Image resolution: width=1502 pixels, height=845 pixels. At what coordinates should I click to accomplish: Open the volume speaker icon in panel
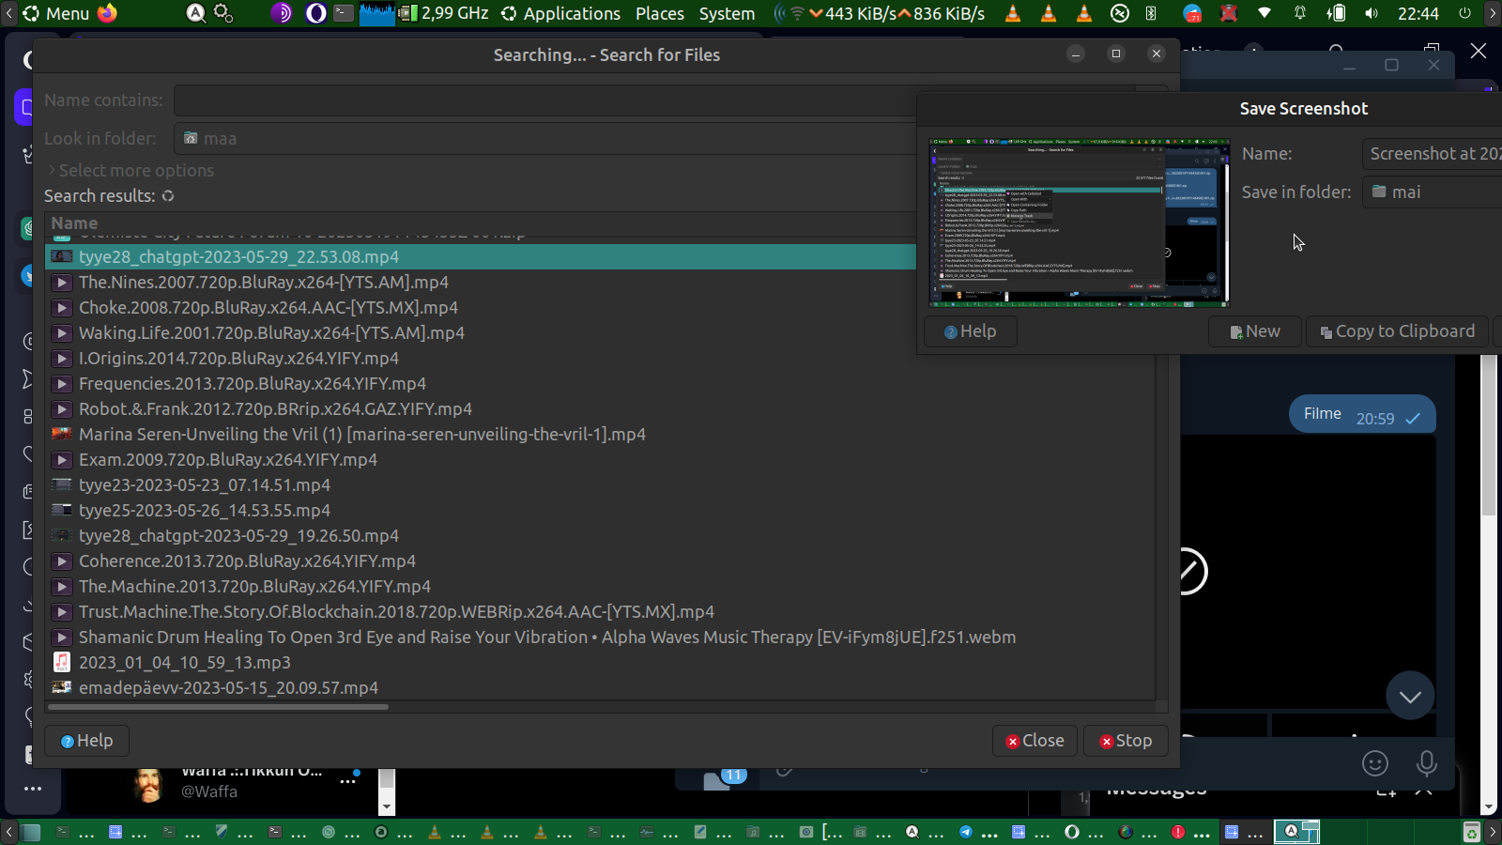pyautogui.click(x=1372, y=13)
